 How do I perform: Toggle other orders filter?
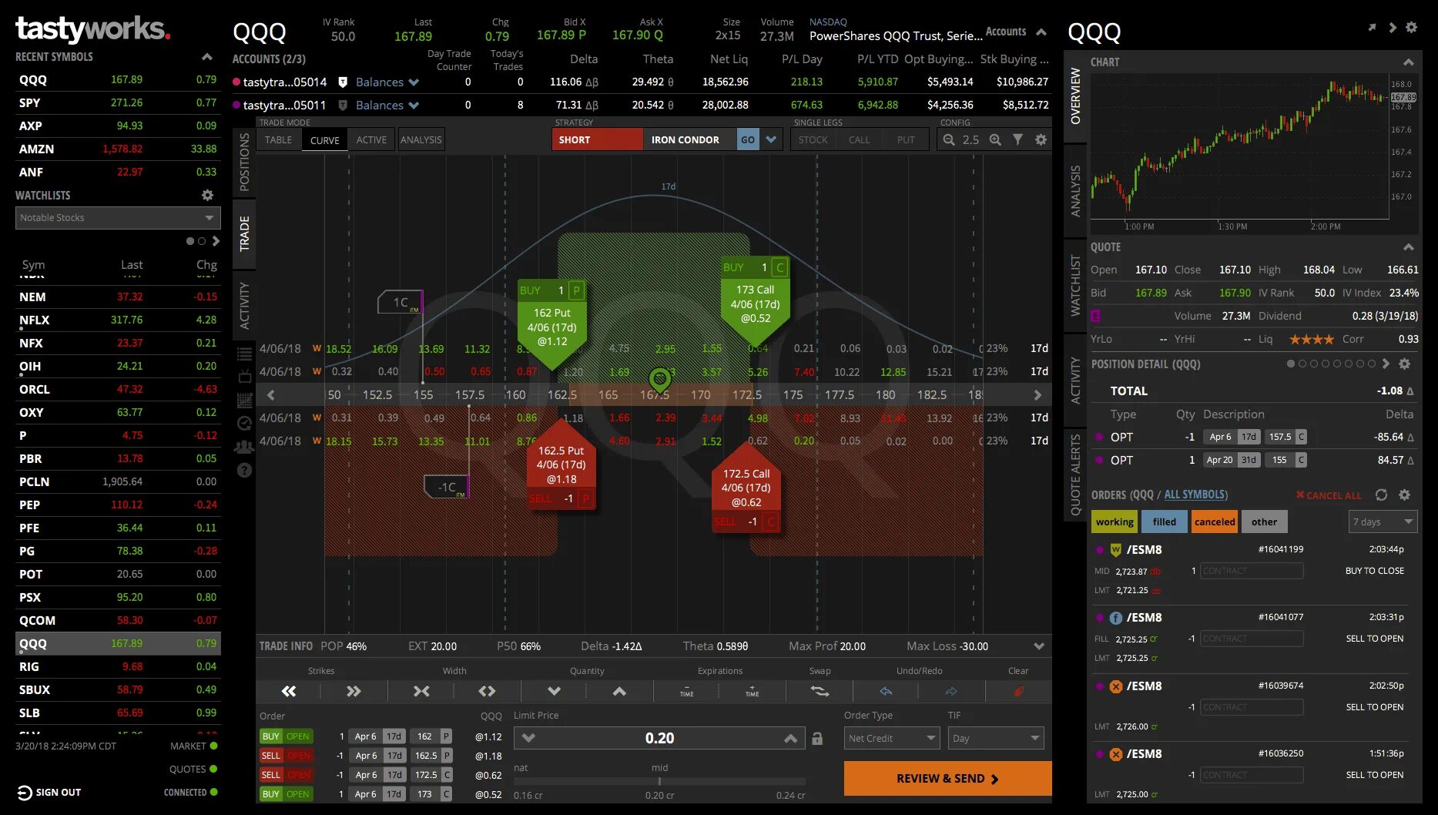(1264, 522)
